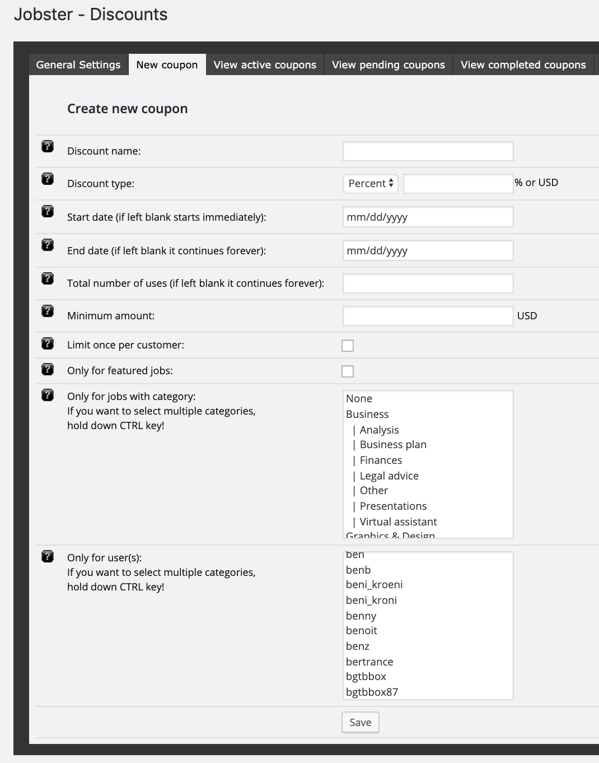The height and width of the screenshot is (763, 599).
Task: Select the Virtual assistant subcategory
Action: point(428,522)
